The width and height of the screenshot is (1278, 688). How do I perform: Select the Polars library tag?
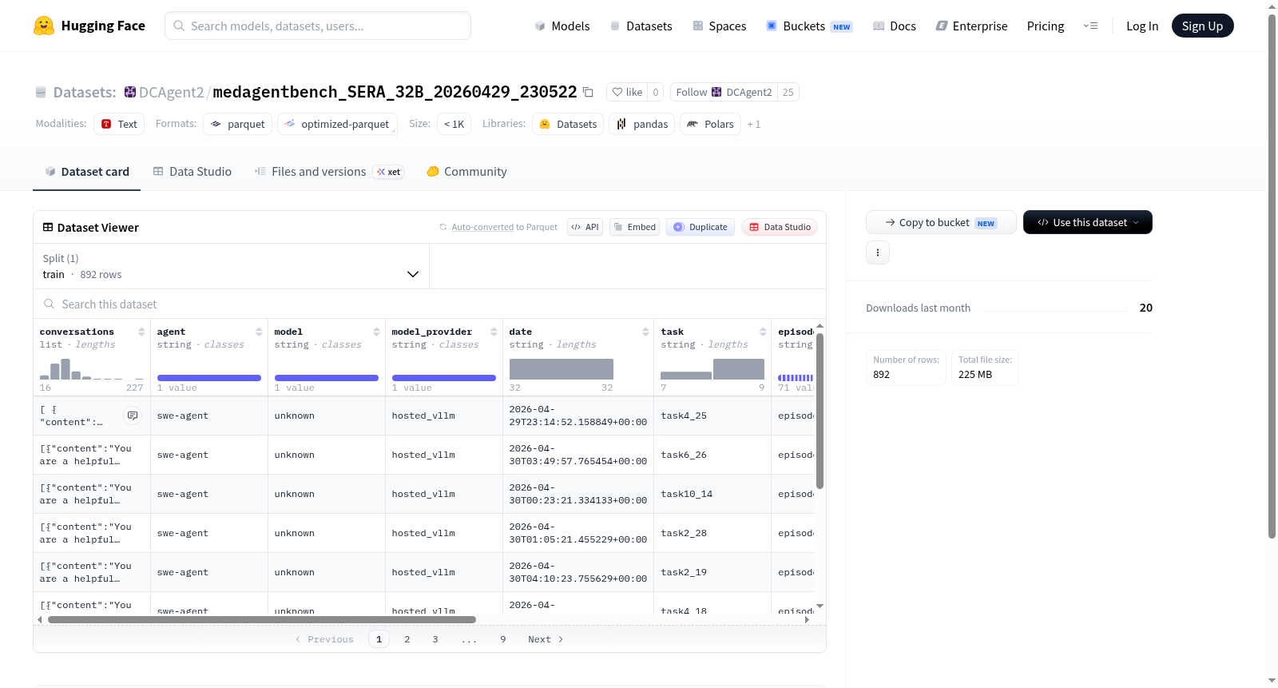pyautogui.click(x=710, y=124)
